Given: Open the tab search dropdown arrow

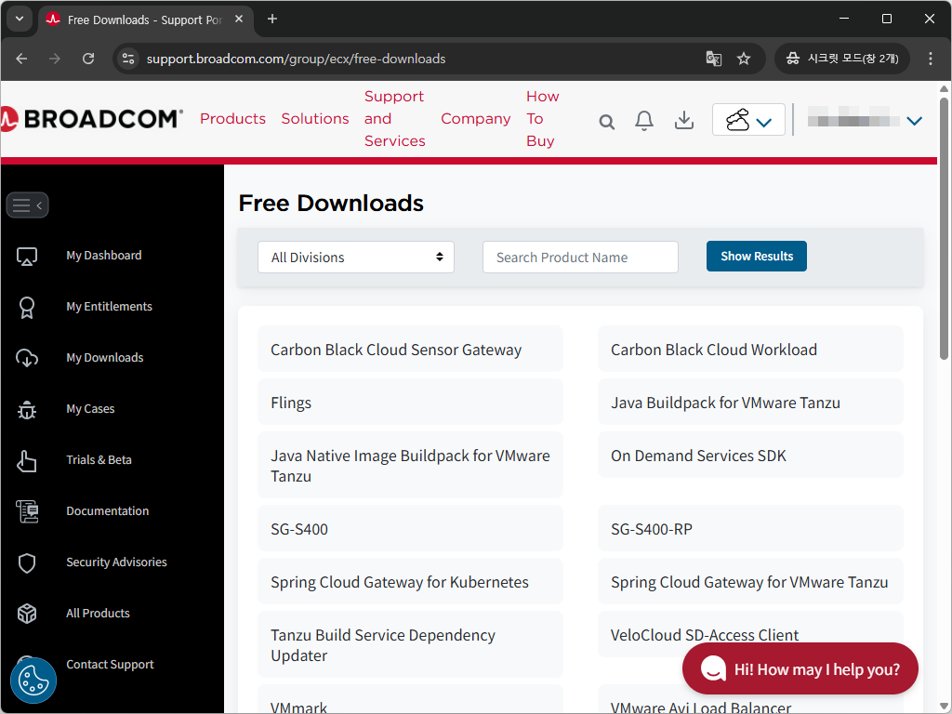Looking at the screenshot, I should (x=20, y=19).
